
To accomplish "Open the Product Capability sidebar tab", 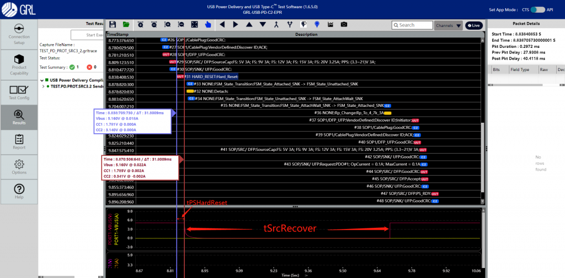I will pos(19,65).
